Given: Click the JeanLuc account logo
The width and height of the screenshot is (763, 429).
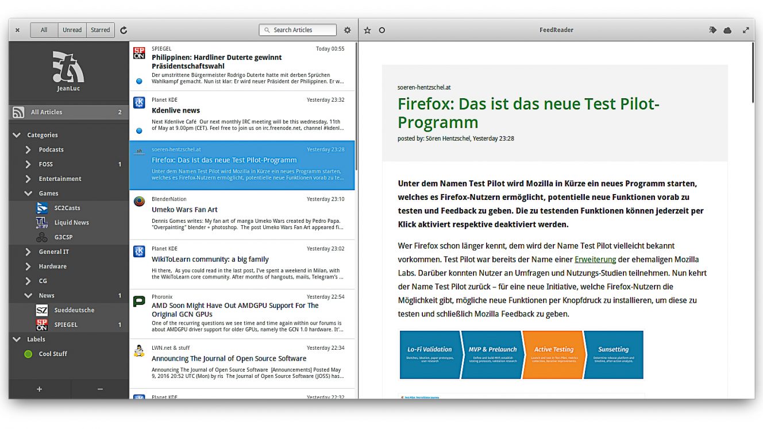Looking at the screenshot, I should click(68, 67).
